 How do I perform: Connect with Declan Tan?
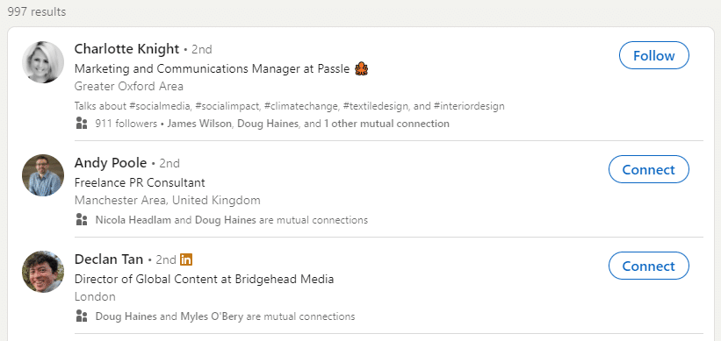point(649,266)
